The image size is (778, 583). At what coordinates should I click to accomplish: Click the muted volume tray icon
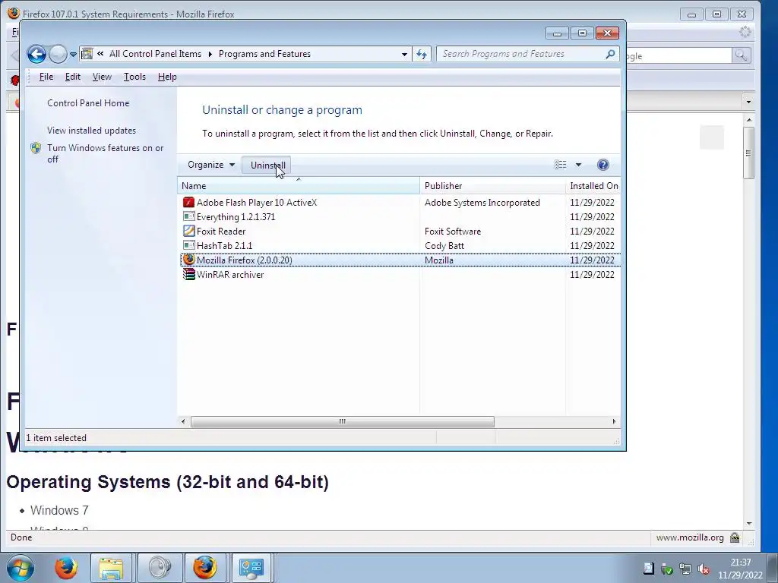[703, 569]
